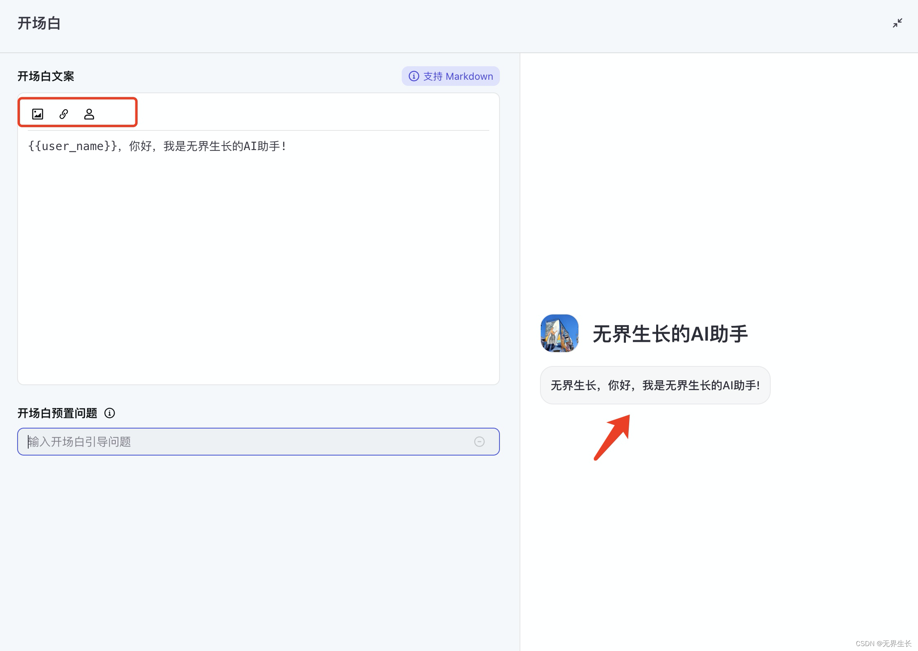Viewport: 918px width, 651px height.
Task: Click the 开场白预置问题 section label
Action: pyautogui.click(x=57, y=413)
